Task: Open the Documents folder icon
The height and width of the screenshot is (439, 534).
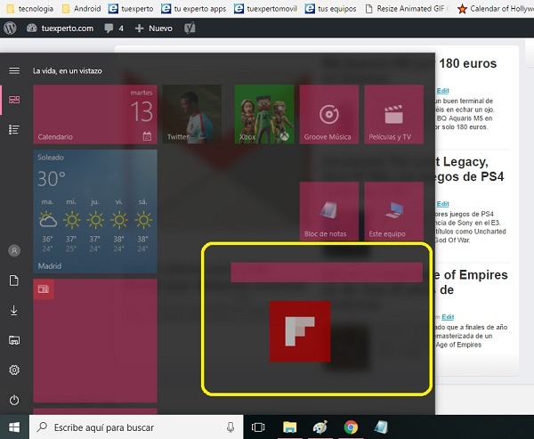Action: [14, 280]
